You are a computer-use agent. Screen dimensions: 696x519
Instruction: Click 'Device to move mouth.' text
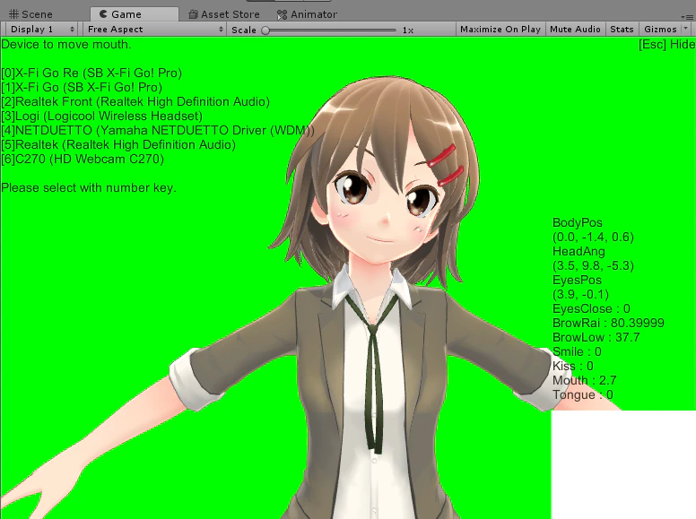click(66, 44)
